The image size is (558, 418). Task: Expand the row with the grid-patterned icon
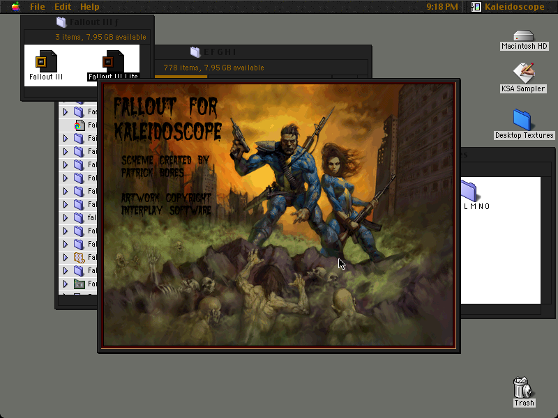pyautogui.click(x=66, y=257)
